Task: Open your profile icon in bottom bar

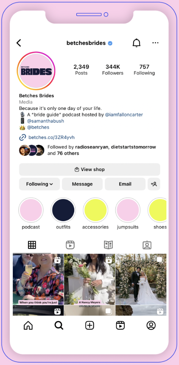Action: click(x=151, y=325)
